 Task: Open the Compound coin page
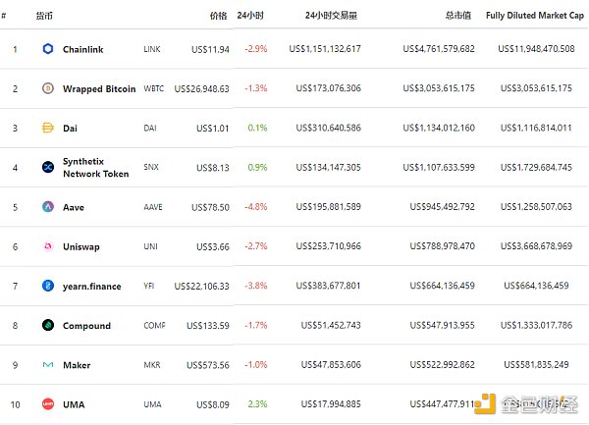tap(86, 326)
